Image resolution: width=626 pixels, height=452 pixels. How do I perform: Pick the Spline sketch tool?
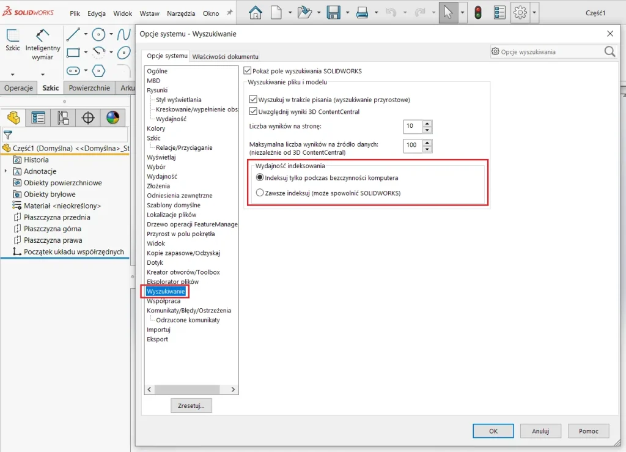(124, 34)
